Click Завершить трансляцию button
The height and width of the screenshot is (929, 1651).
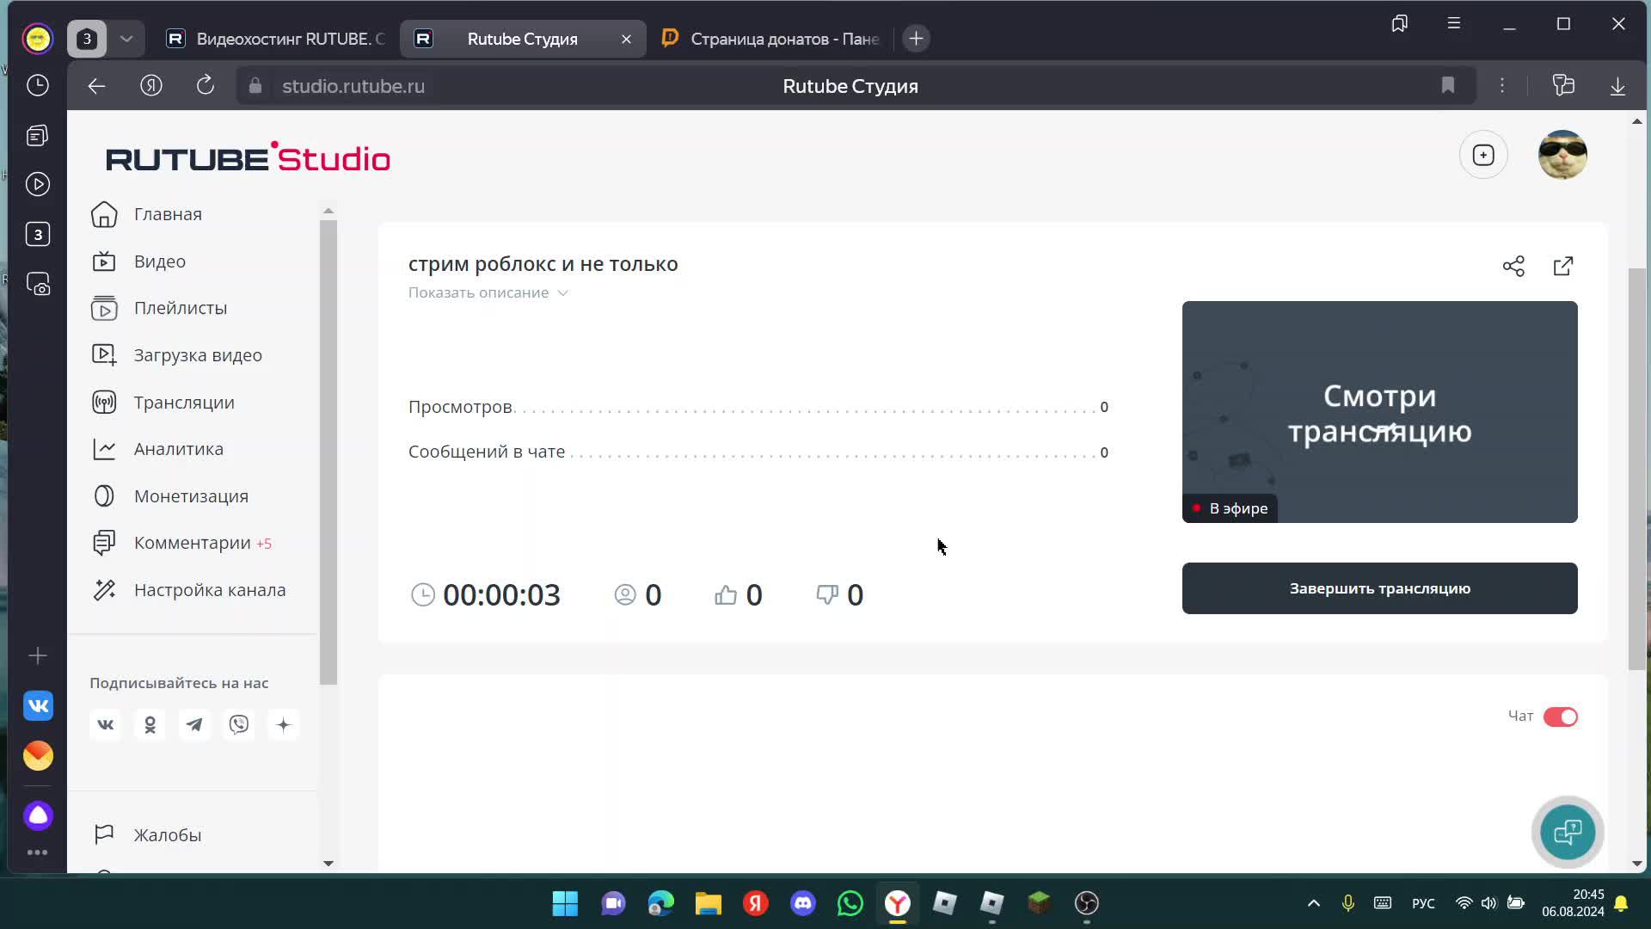click(1379, 588)
